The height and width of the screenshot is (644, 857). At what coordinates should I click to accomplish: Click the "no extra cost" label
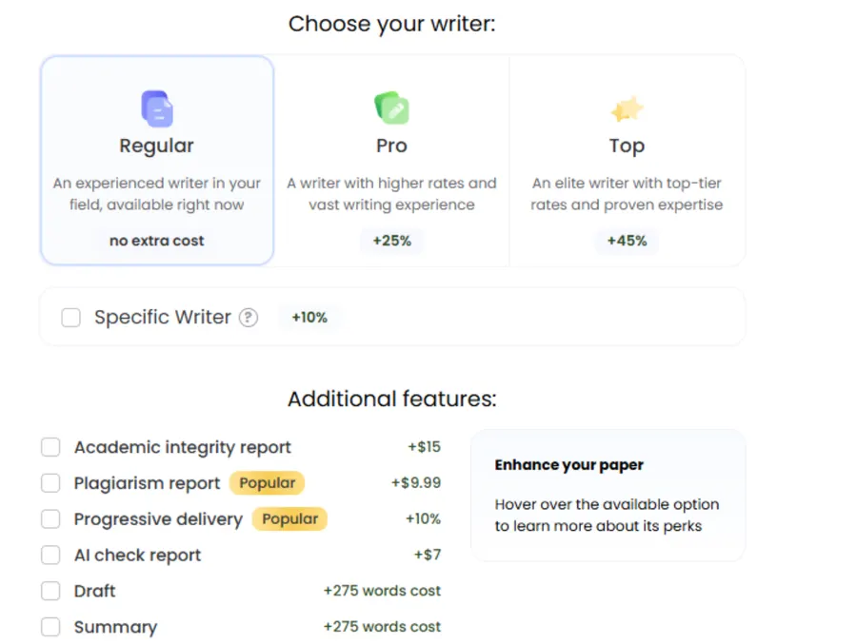pos(157,241)
